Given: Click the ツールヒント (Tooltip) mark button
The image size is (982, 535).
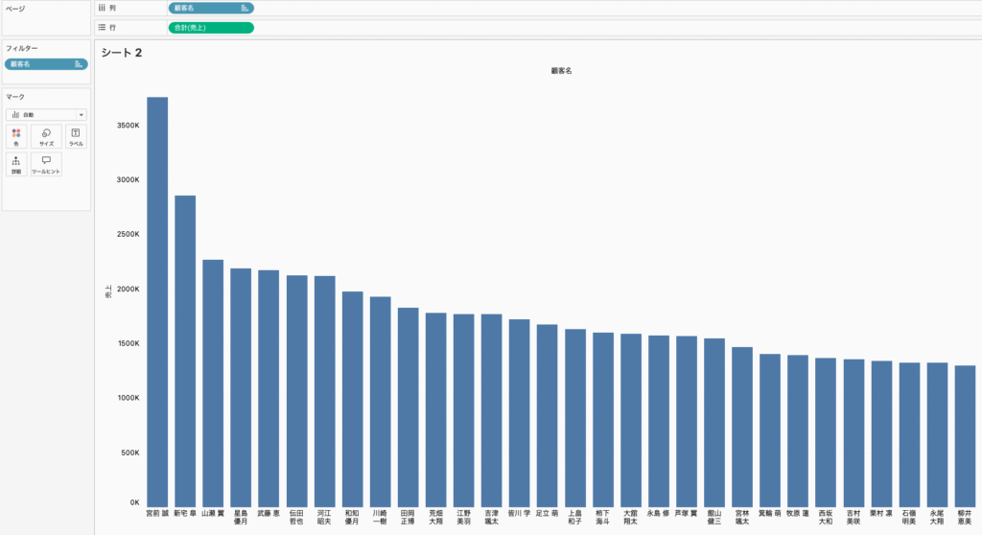Looking at the screenshot, I should 46,164.
